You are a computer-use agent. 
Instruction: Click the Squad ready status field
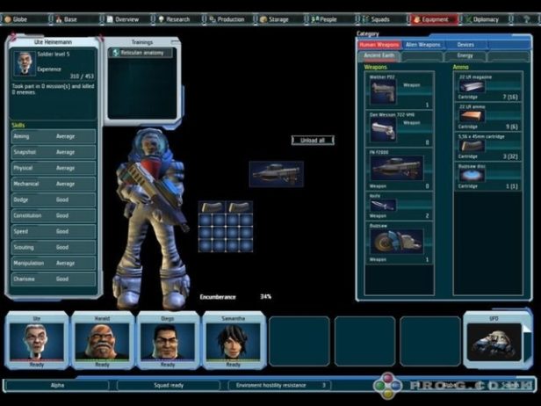coord(169,385)
